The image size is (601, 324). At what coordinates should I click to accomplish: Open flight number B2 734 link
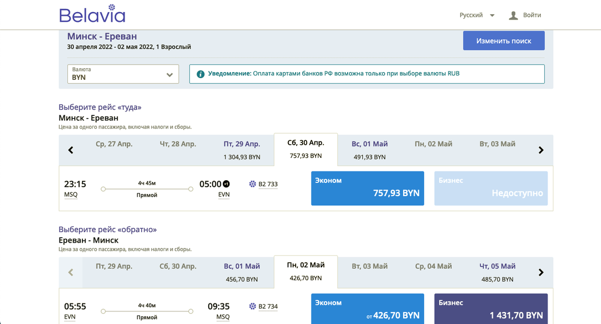(268, 307)
